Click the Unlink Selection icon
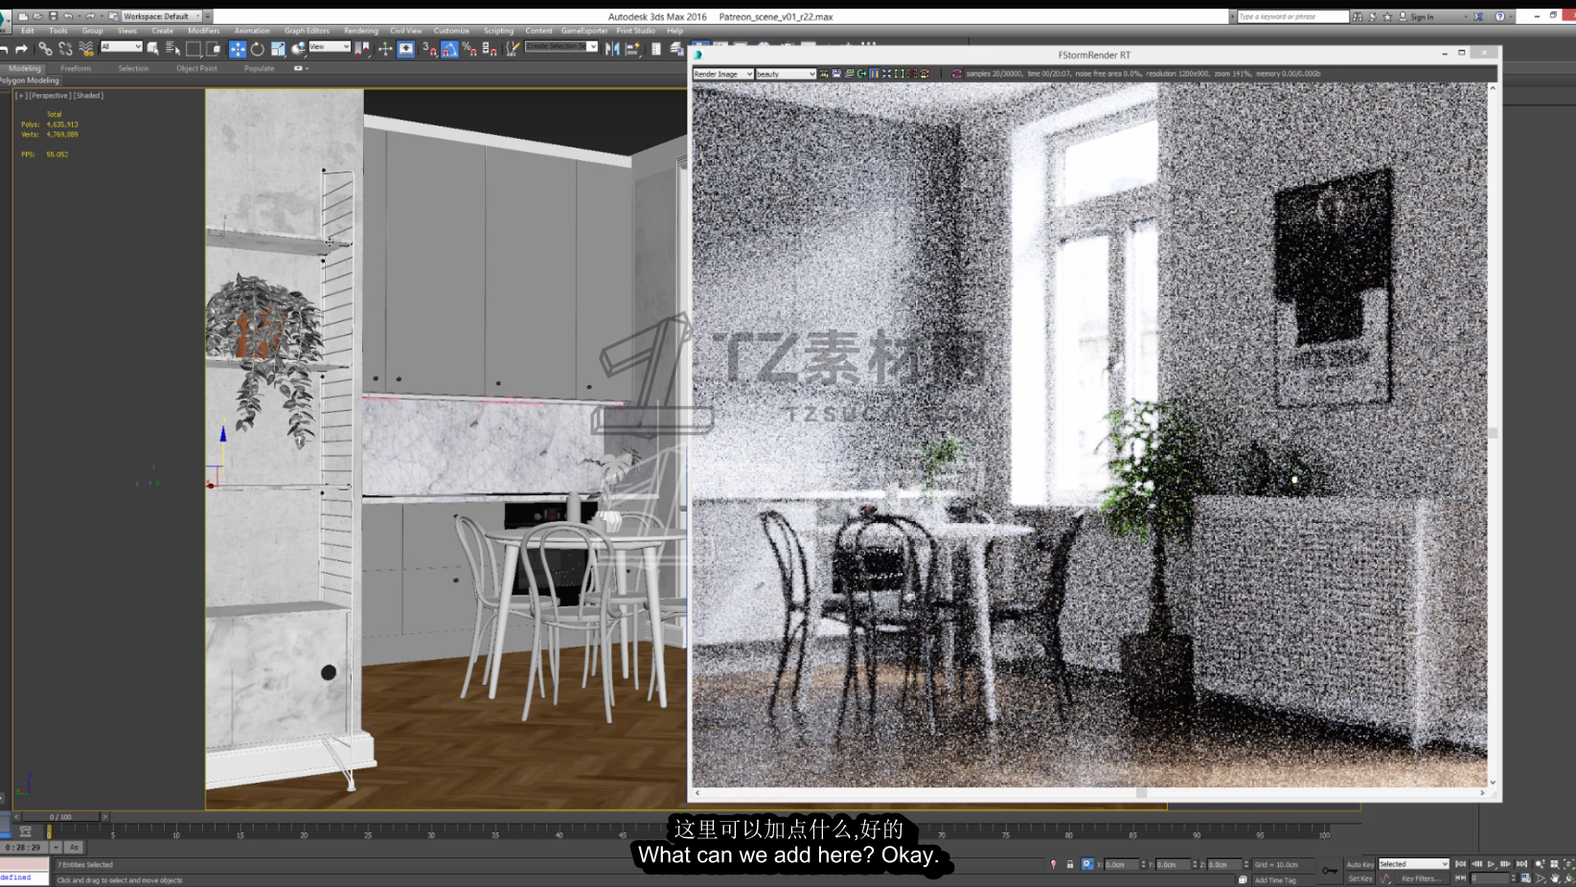The height and width of the screenshot is (887, 1576). pyautogui.click(x=65, y=49)
